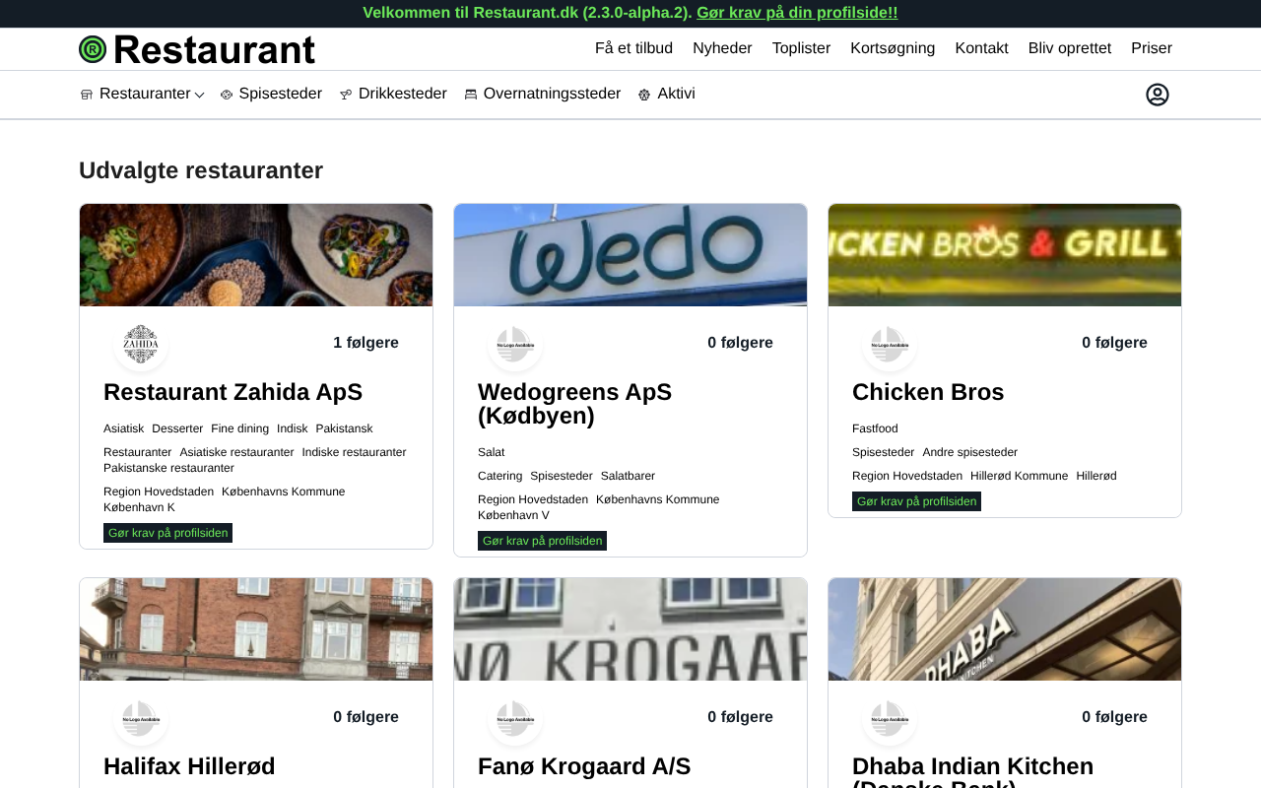Click the Chicken Bros placeholder logo avatar
This screenshot has width=1261, height=788.
(890, 344)
